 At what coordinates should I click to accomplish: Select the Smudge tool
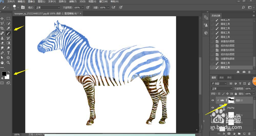[2, 48]
